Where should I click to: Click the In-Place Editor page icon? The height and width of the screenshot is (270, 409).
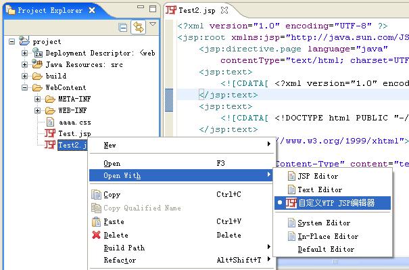[291, 236]
